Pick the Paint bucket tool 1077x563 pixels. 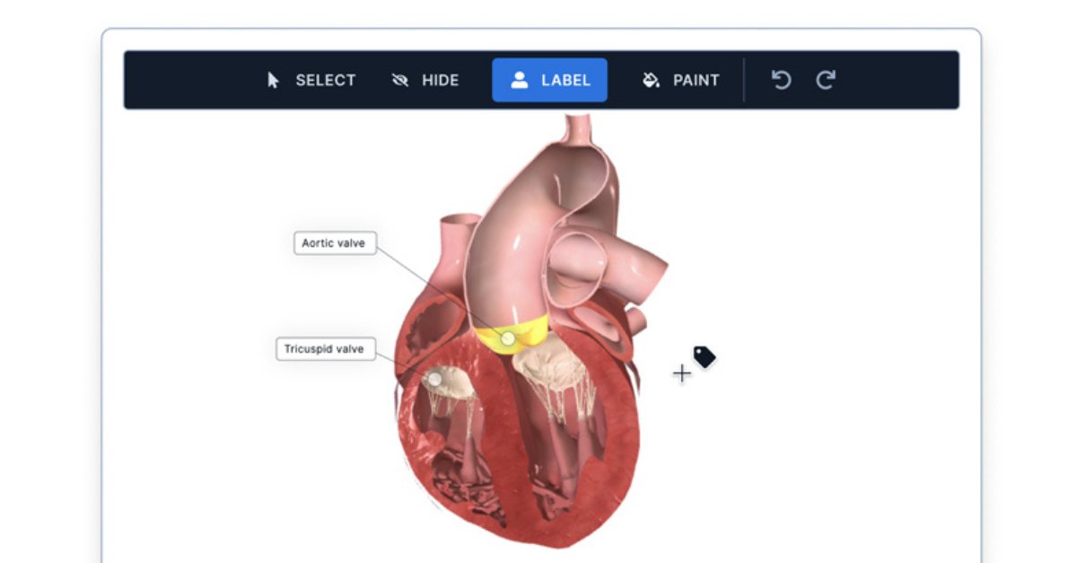pos(681,80)
